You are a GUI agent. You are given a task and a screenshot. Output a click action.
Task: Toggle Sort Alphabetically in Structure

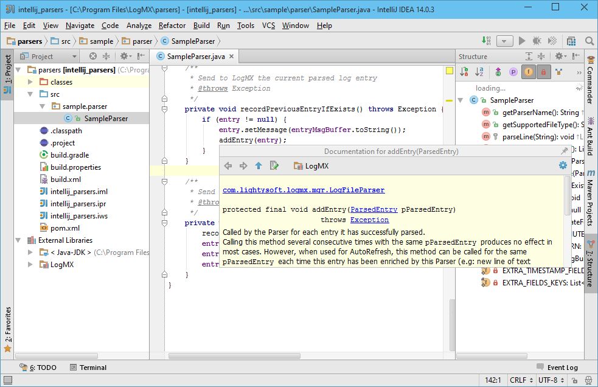479,72
